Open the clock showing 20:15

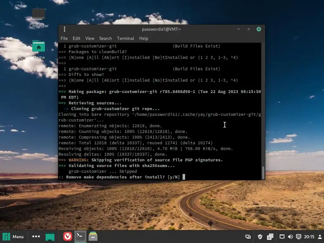click(x=309, y=237)
